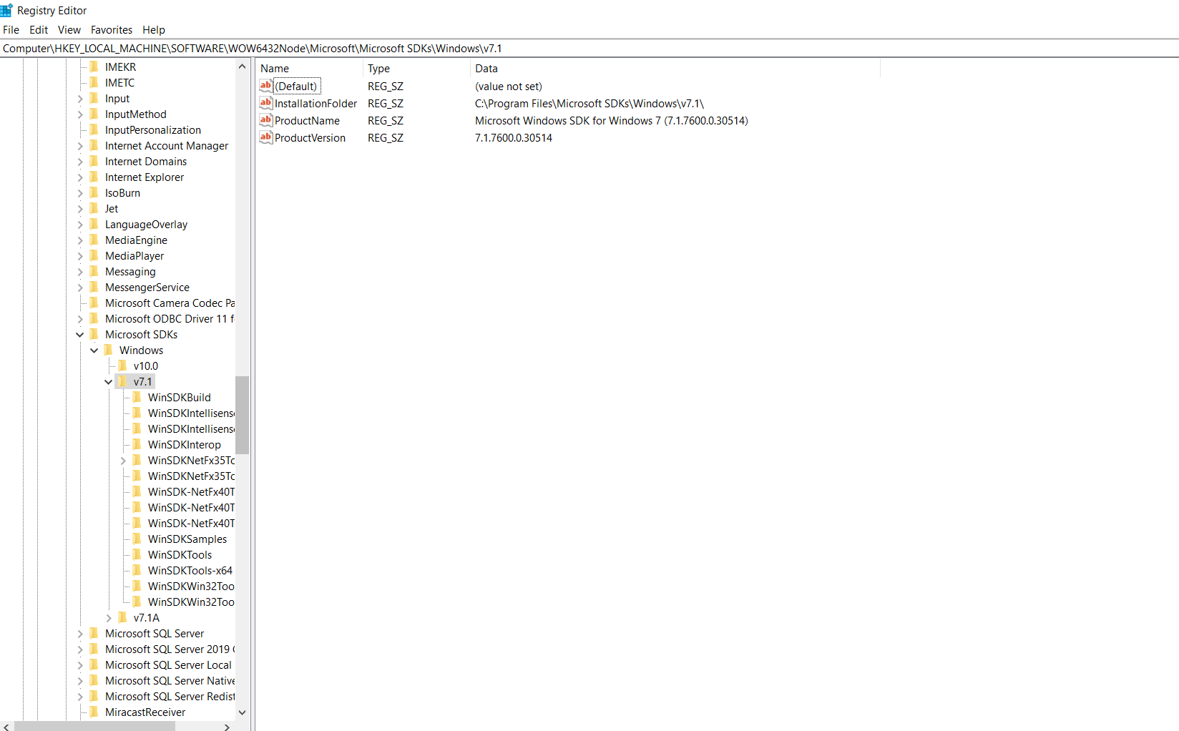
Task: Click the string icon beside ProductVersion
Action: coord(266,137)
